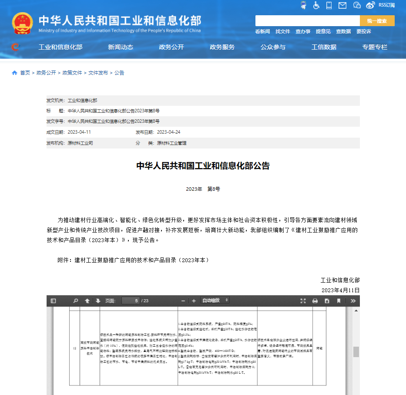Open the PDF find search tool
This screenshot has height=395, width=406.
[x=76, y=300]
